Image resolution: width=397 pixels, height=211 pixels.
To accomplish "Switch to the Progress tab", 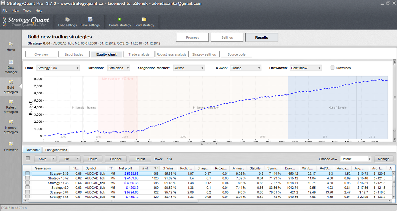I will click(193, 37).
